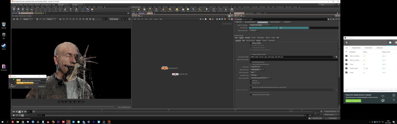The width and height of the screenshot is (397, 124).
Task: Toggle Skip Rendered Frames checkbox
Action: [x=251, y=62]
